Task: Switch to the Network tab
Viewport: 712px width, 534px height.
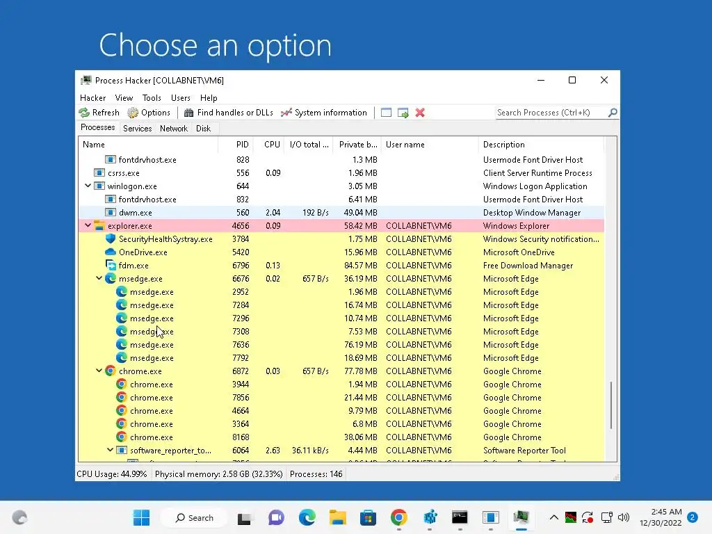Action: [x=173, y=129]
